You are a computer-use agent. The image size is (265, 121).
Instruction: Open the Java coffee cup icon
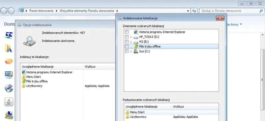coord(9,102)
